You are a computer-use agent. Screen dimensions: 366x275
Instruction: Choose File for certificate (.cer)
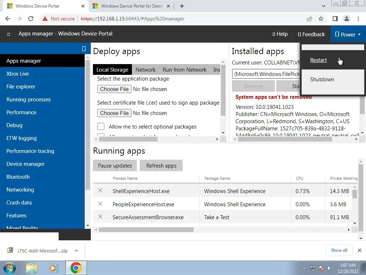[x=114, y=113]
